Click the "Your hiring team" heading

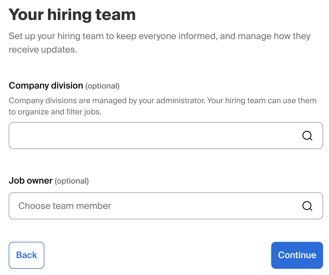pyautogui.click(x=72, y=15)
